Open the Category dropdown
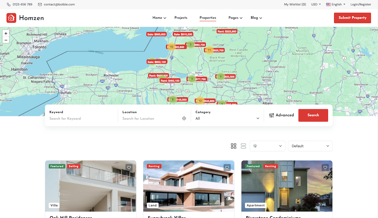378x218 pixels. [x=227, y=118]
